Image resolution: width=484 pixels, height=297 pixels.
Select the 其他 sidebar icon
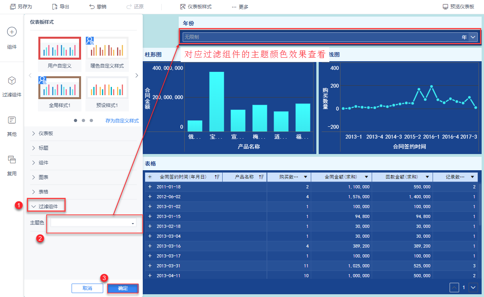coord(12,120)
